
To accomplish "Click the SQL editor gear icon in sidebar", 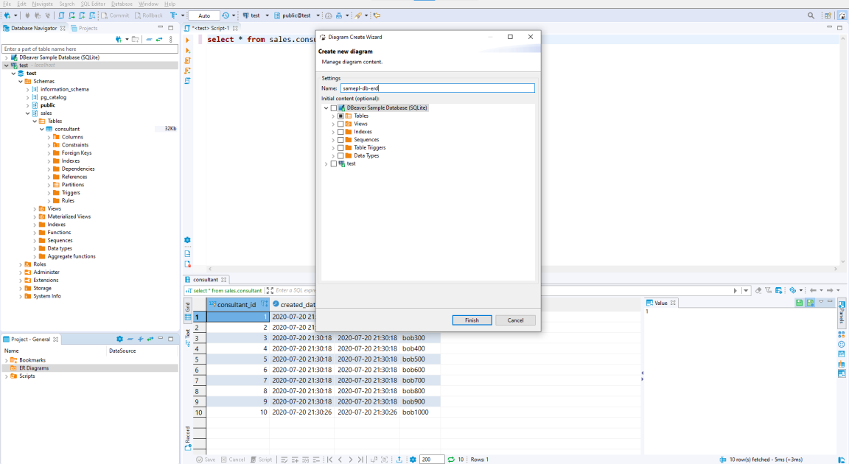I will tap(187, 240).
